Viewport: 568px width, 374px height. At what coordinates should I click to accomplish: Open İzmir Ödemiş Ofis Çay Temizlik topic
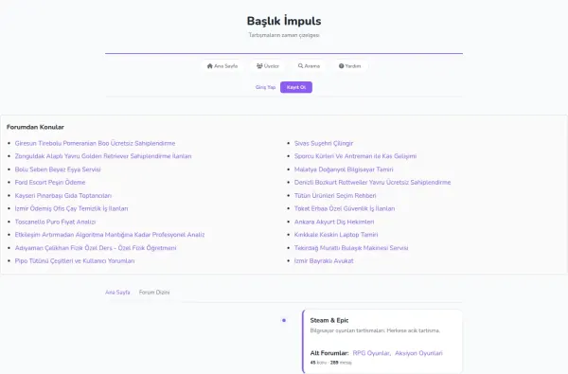click(x=71, y=208)
